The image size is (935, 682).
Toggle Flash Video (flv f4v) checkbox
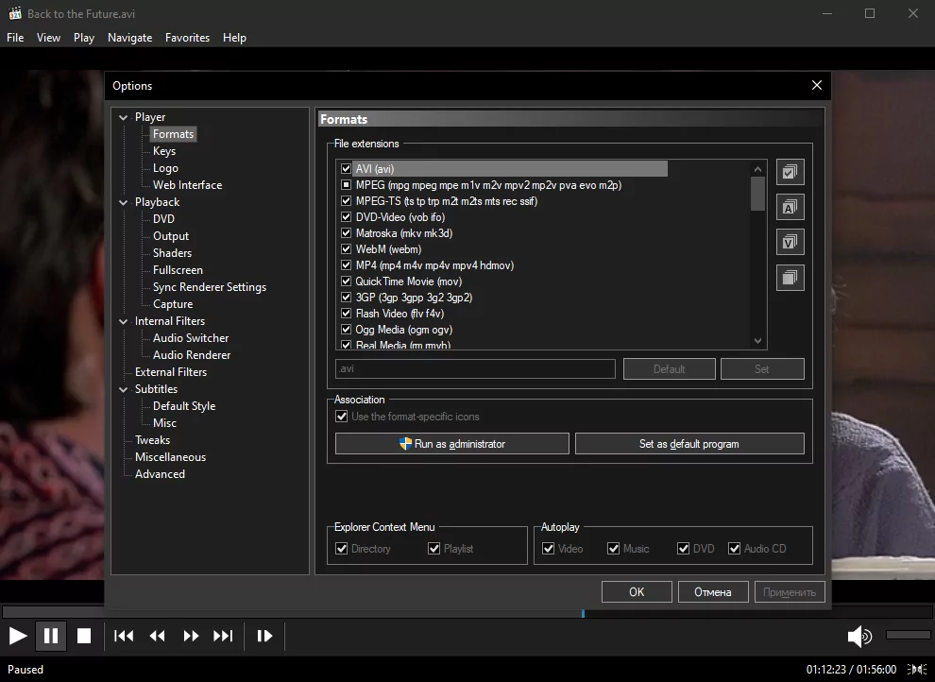point(346,314)
